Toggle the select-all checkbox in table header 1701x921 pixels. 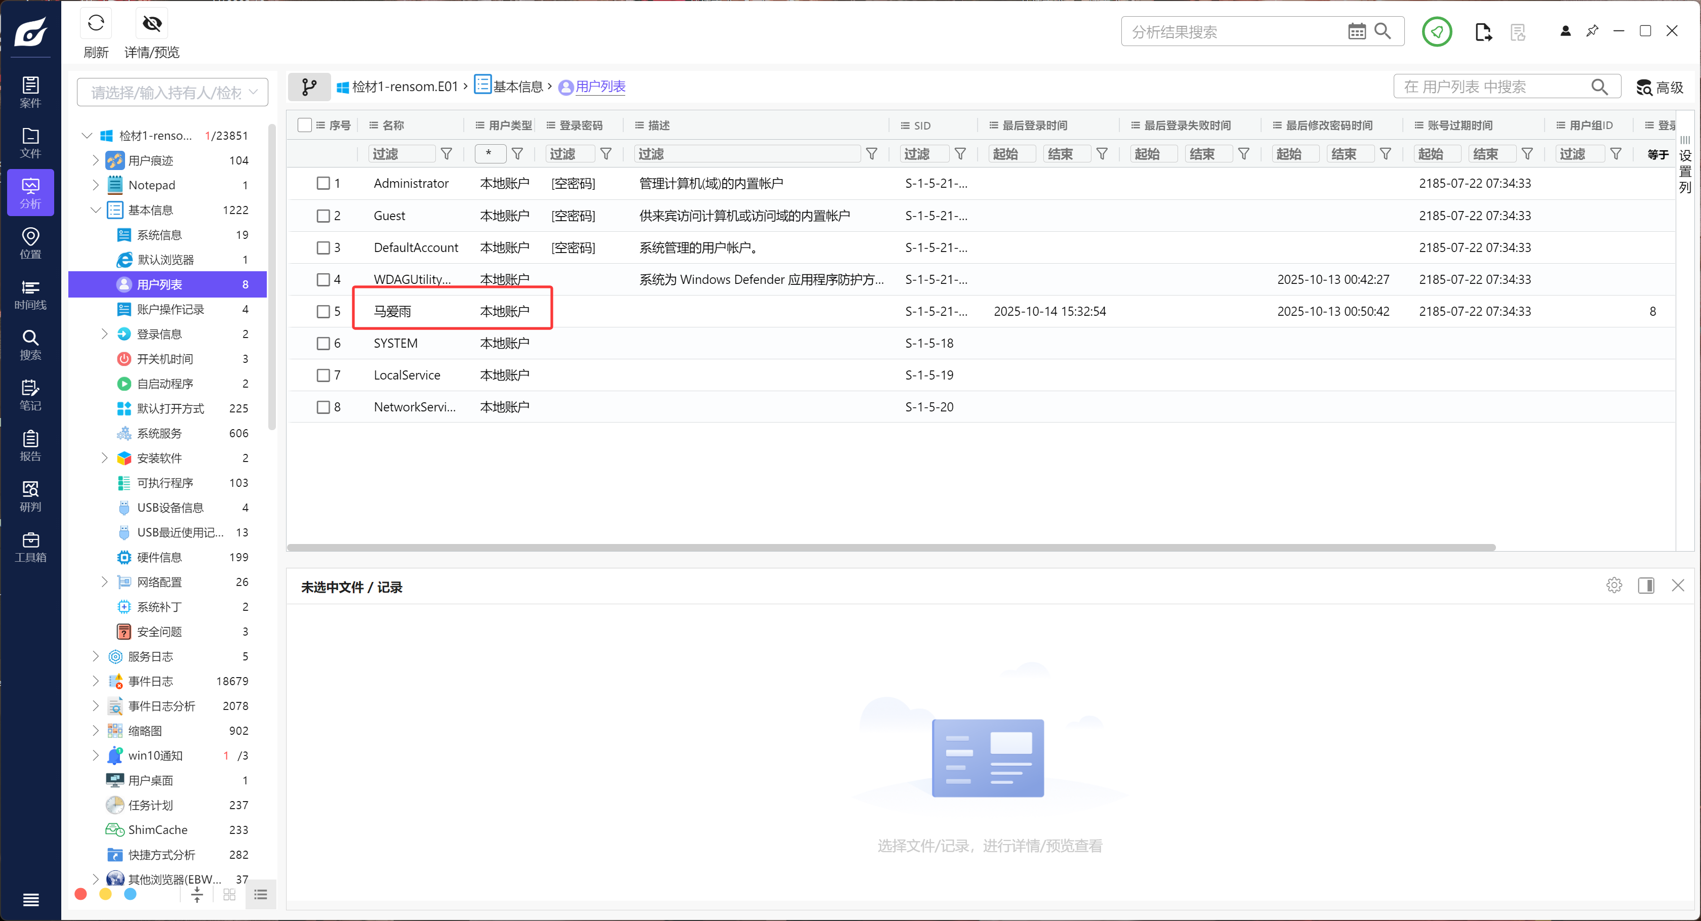[x=304, y=125]
